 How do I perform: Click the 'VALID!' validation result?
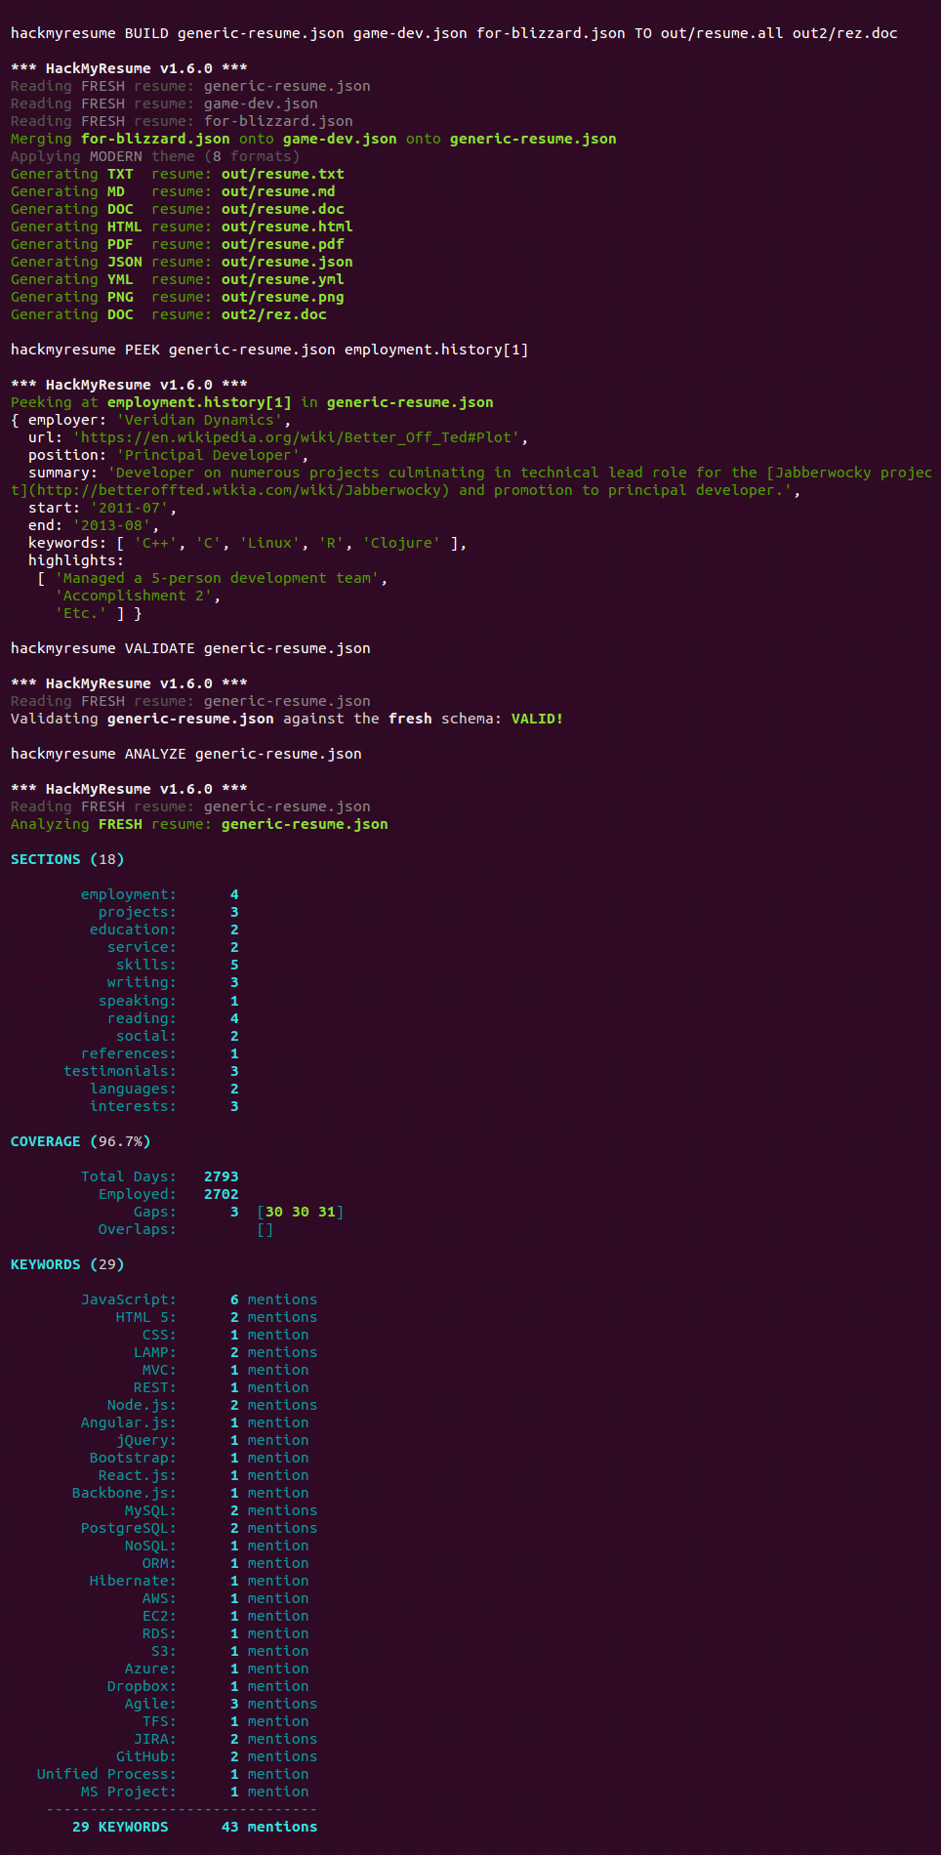537,719
